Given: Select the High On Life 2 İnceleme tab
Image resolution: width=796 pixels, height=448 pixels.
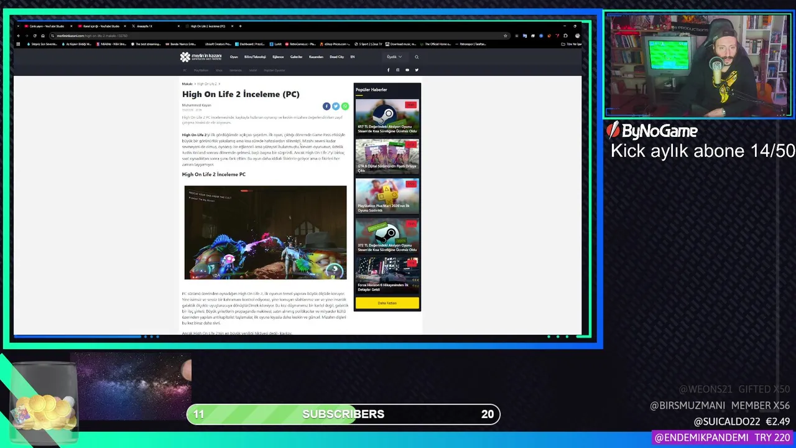Looking at the screenshot, I should coord(208,26).
